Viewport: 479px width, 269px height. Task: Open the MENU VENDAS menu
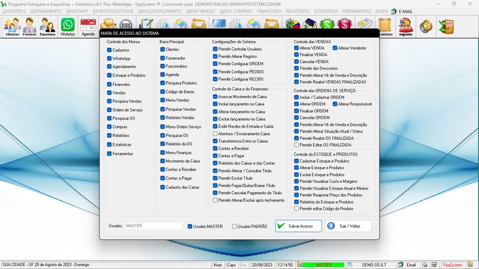coord(201,11)
